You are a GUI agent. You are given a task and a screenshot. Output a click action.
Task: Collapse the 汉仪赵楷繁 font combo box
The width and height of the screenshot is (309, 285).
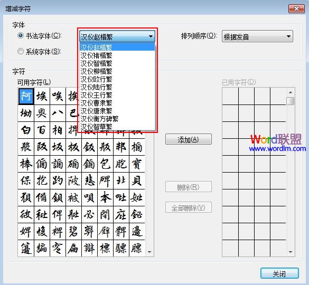[117, 36]
